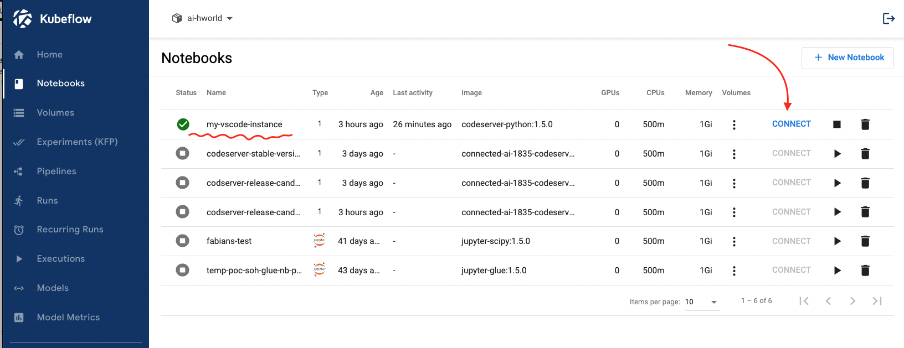The height and width of the screenshot is (348, 904).
Task: Start the temp-poc-soh-glue-nb-p... notebook
Action: (837, 271)
